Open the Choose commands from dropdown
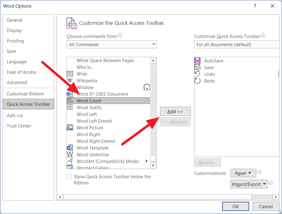The height and width of the screenshot is (214, 282). tap(112, 44)
